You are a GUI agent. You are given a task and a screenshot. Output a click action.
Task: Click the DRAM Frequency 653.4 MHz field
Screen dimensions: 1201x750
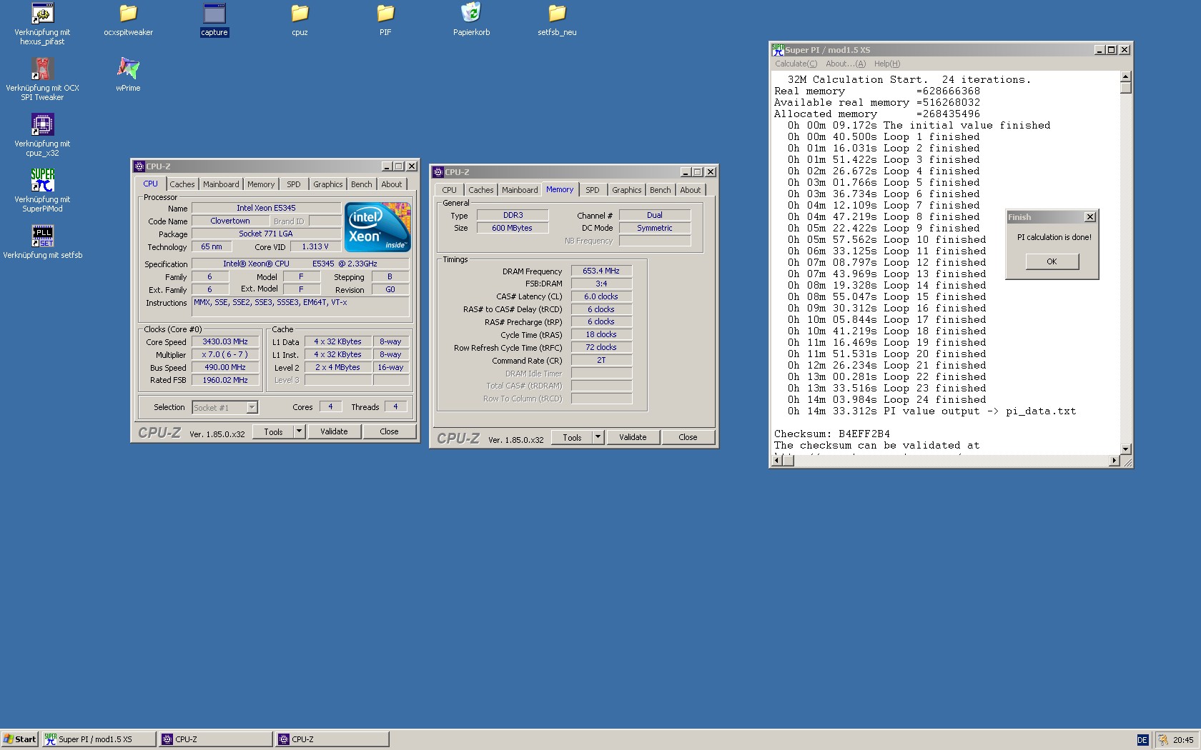(x=601, y=271)
